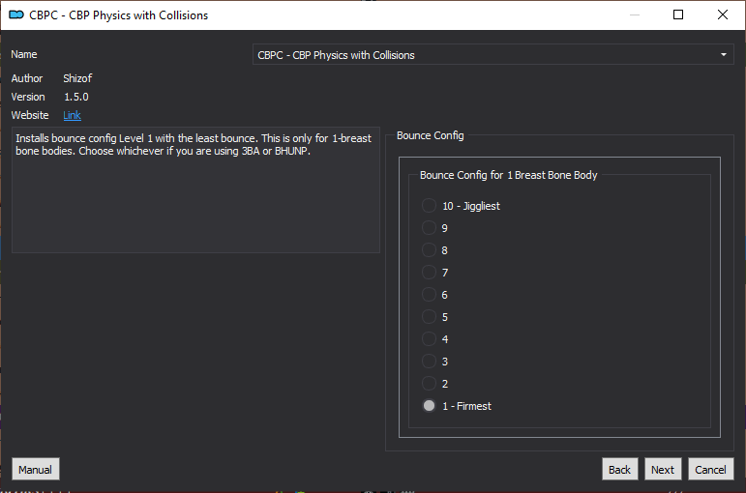Click the Manual button
This screenshot has height=493, width=746.
point(36,469)
